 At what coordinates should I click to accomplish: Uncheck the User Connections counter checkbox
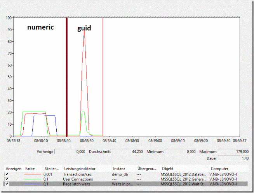click(x=7, y=179)
